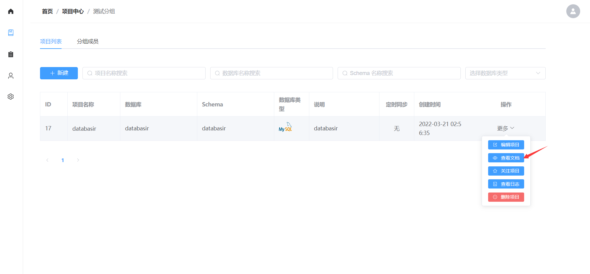This screenshot has height=274, width=590.
Task: Open the project center book icon
Action: 11,33
